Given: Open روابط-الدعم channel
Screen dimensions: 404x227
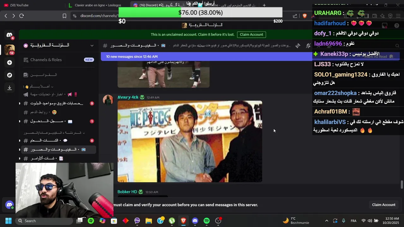Looking at the screenshot, I should coord(58,112).
